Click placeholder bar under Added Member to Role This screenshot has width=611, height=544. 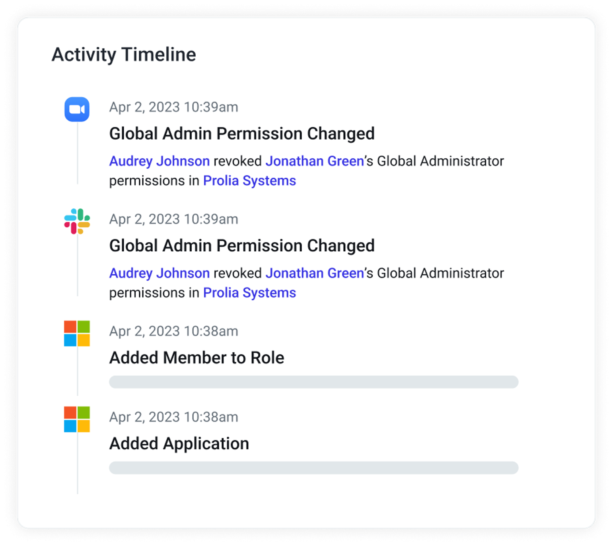pos(313,382)
